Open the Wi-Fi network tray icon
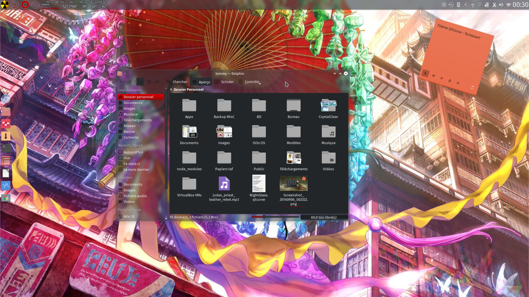Viewport: 529px width, 297px height. coord(473,5)
